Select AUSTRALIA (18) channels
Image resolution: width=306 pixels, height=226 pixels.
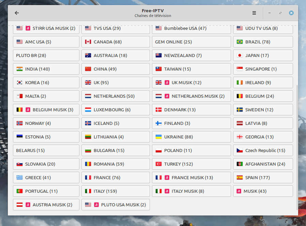click(116, 55)
